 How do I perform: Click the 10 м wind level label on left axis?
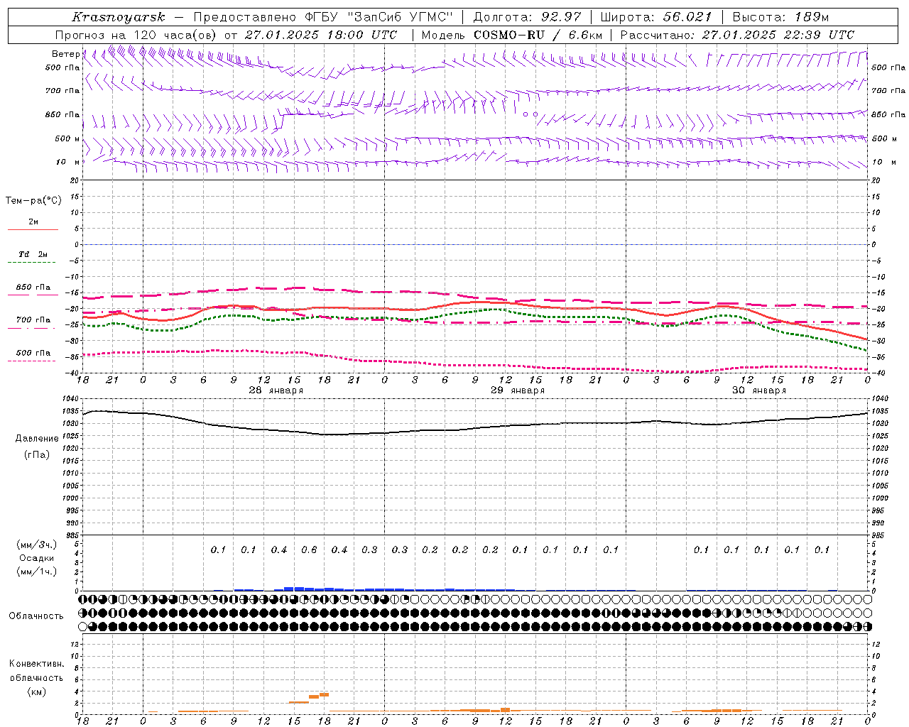point(68,163)
